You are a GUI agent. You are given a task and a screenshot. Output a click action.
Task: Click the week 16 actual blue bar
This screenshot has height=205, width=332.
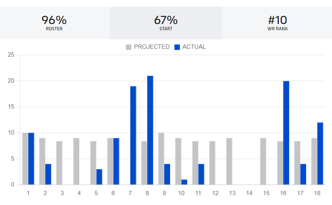coord(286,133)
